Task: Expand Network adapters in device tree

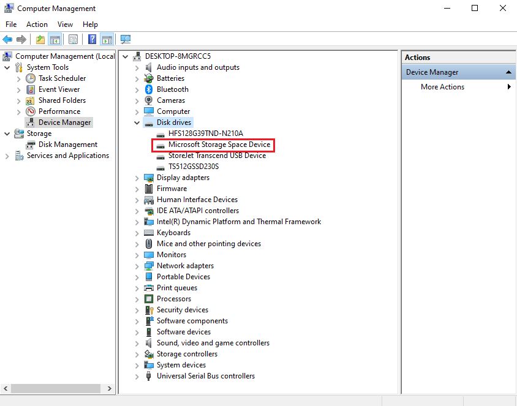Action: click(x=137, y=266)
